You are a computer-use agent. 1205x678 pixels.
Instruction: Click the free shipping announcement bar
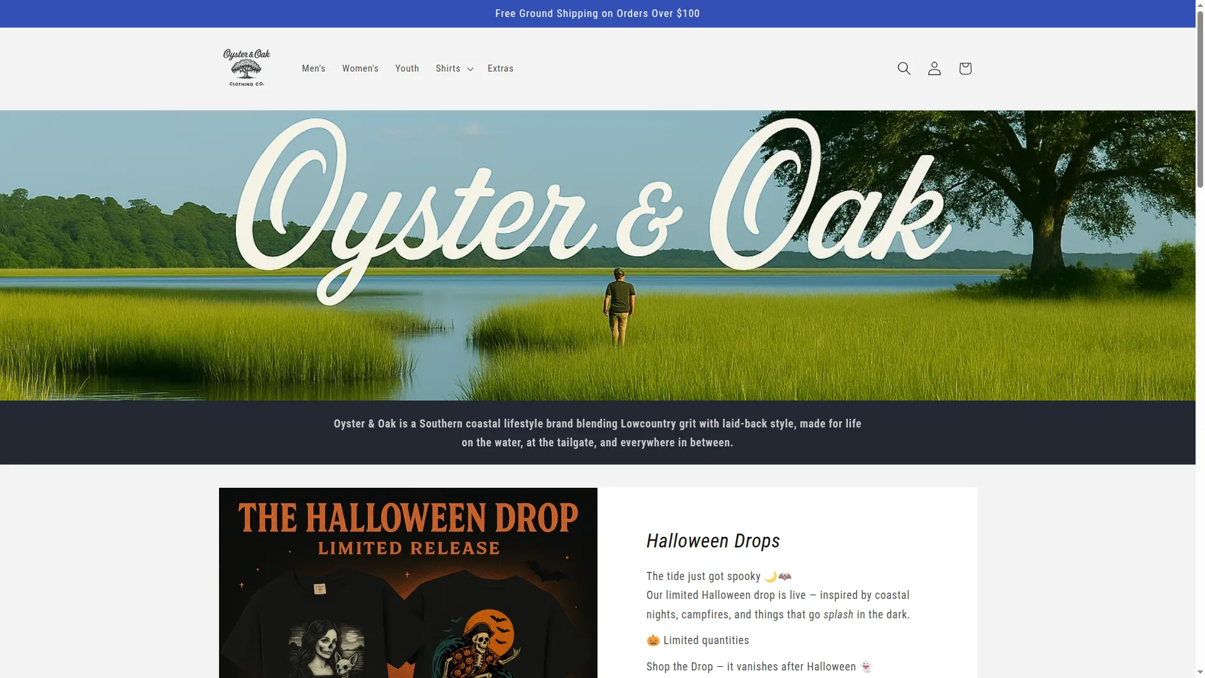597,14
